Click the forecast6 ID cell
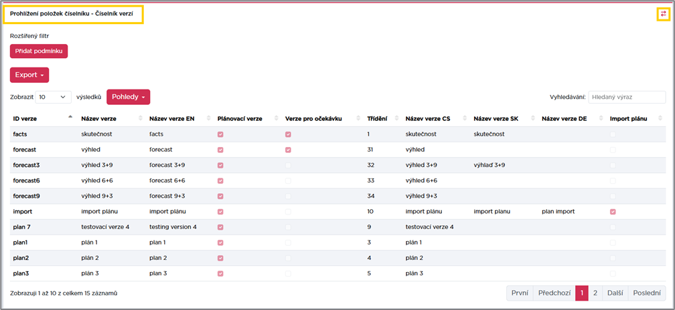The width and height of the screenshot is (675, 310). point(44,181)
